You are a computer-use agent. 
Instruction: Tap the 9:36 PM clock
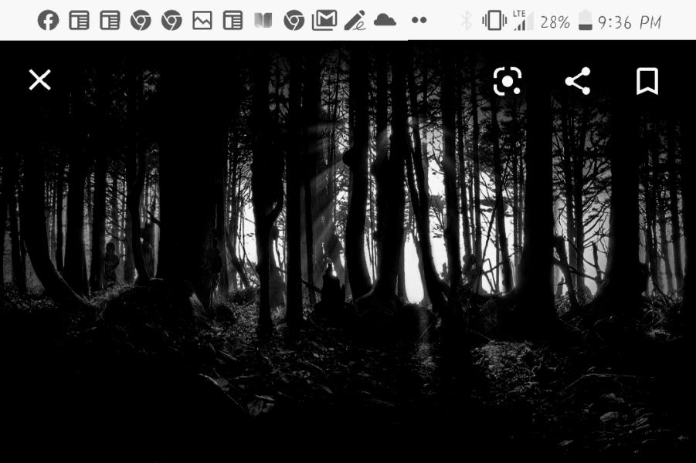(x=630, y=22)
